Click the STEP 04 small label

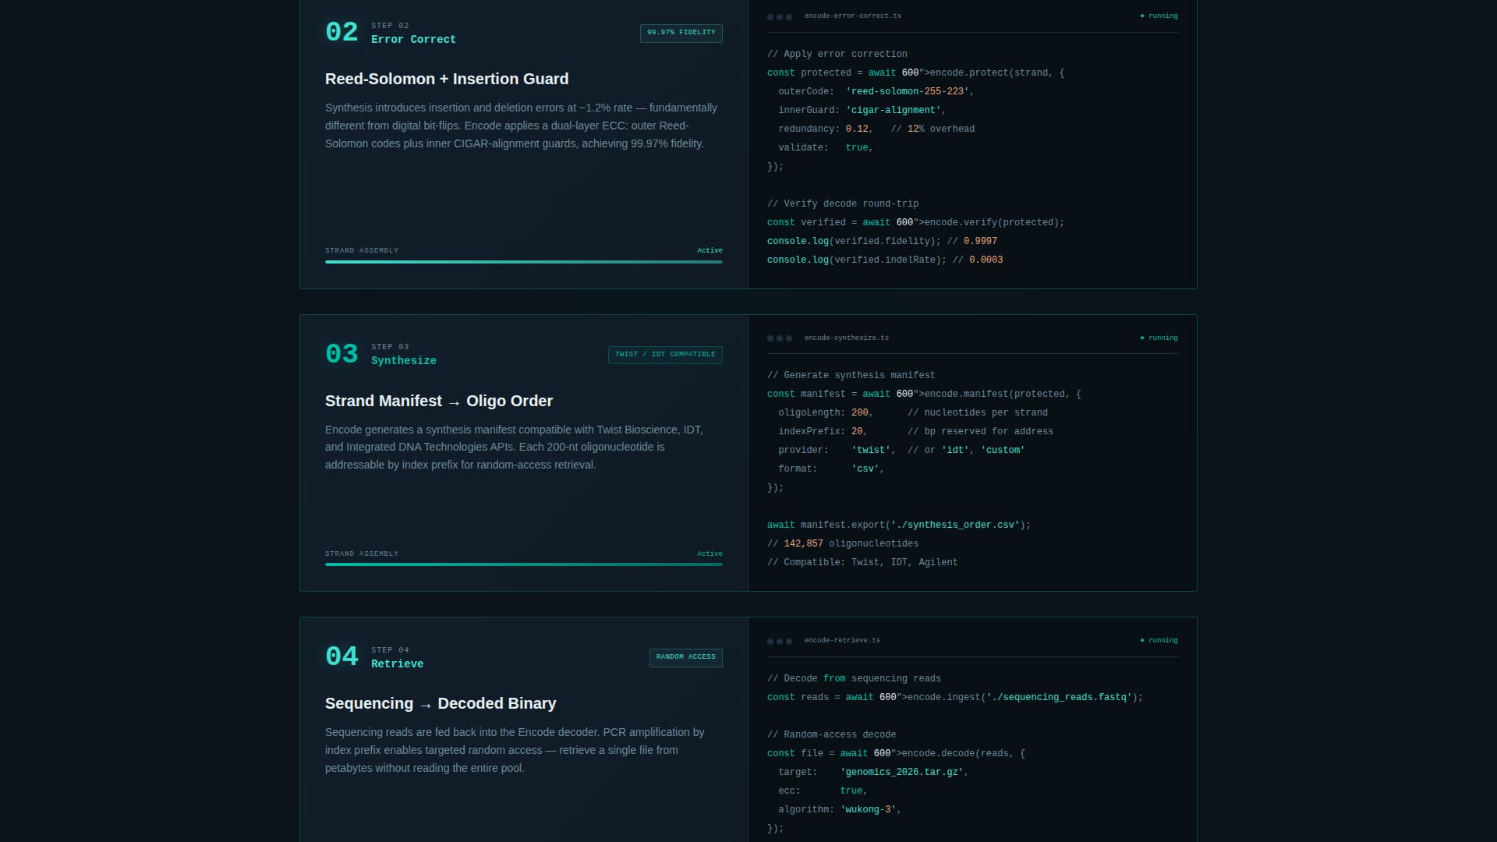(x=390, y=650)
